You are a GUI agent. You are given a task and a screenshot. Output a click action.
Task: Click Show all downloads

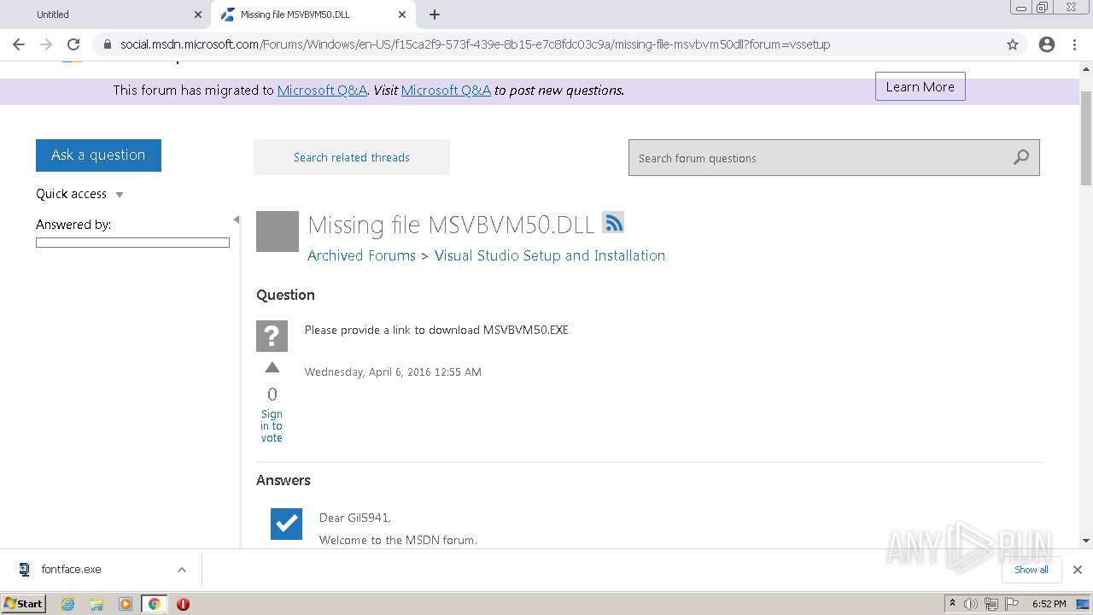[x=1031, y=570]
